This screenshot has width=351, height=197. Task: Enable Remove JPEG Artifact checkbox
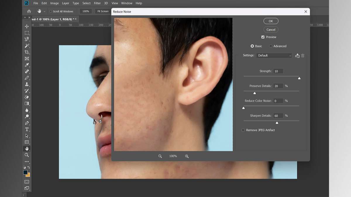243,130
